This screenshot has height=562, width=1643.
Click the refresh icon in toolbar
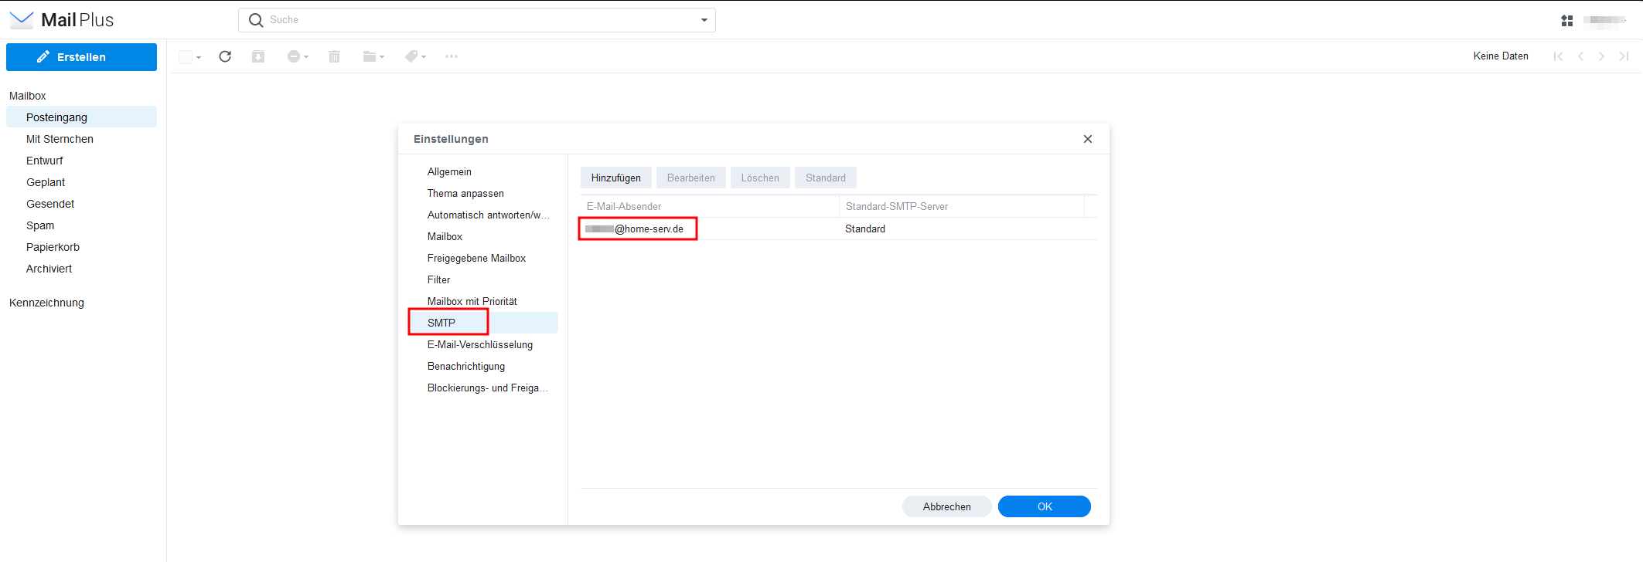coord(225,56)
